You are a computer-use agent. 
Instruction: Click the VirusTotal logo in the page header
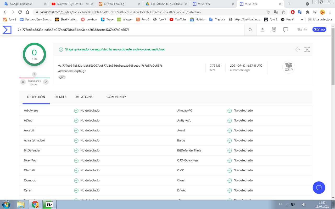[7, 30]
